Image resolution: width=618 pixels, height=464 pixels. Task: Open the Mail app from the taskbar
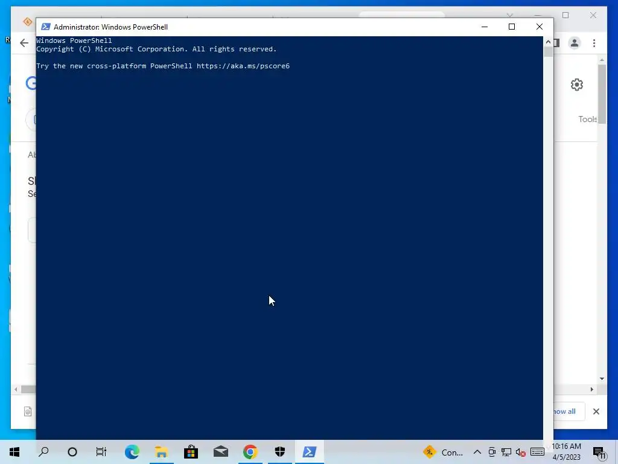click(221, 452)
